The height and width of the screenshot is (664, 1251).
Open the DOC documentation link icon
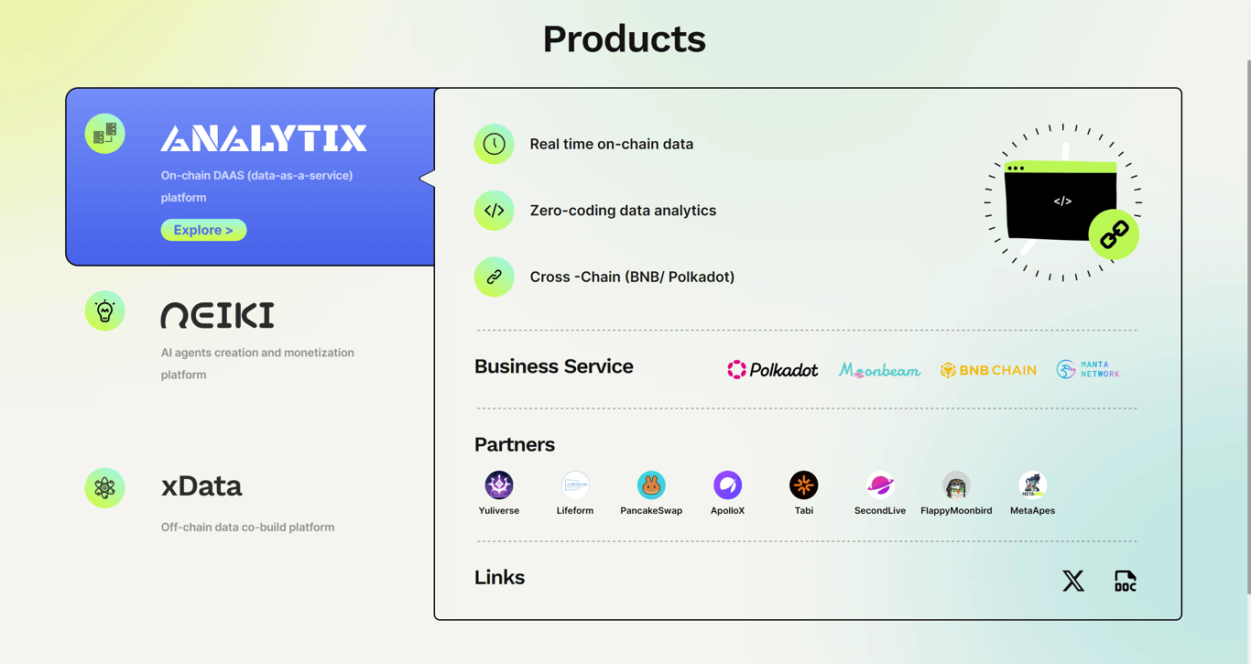[x=1126, y=581]
